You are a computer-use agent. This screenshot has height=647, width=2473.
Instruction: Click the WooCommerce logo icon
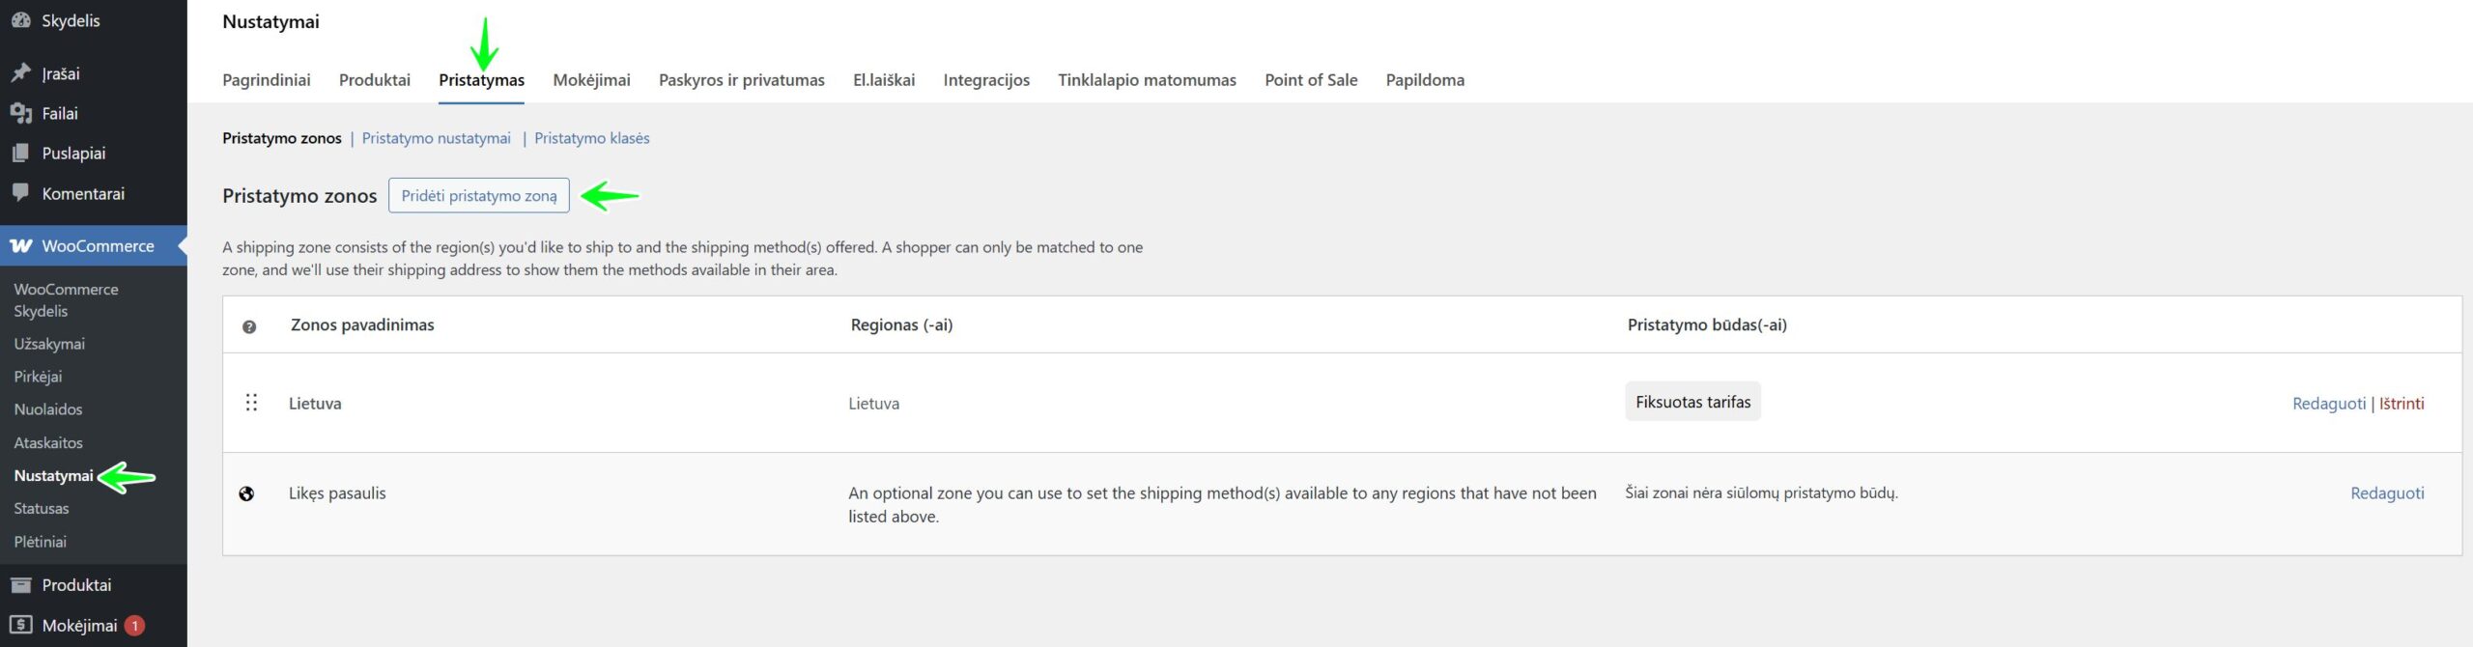click(x=20, y=246)
